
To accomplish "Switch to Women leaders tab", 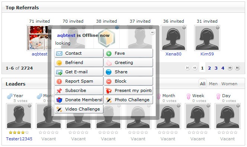I will tap(229, 84).
